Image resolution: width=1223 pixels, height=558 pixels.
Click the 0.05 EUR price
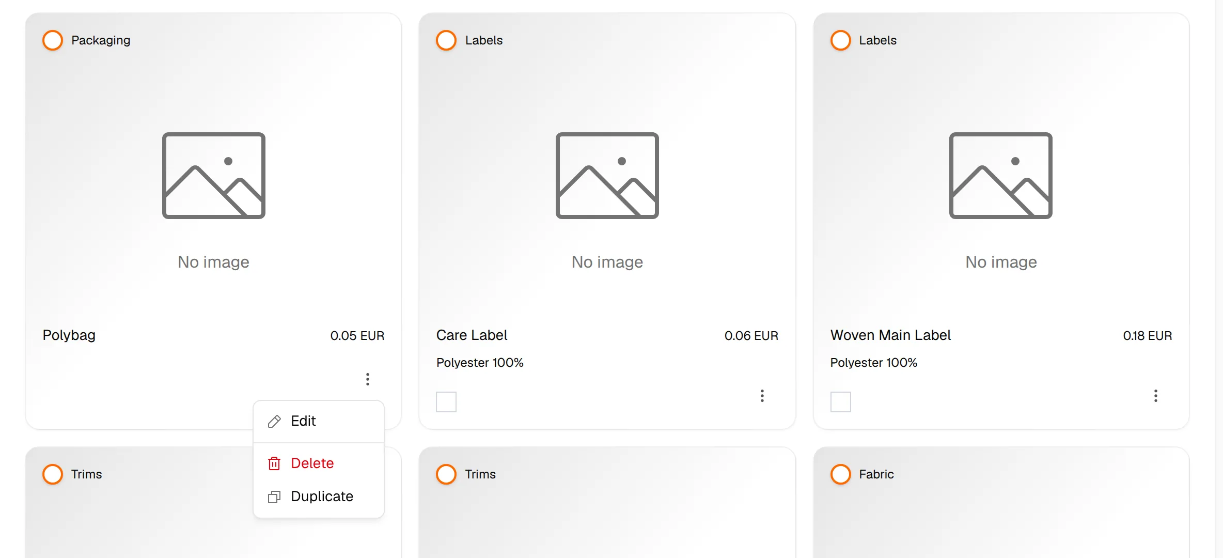[357, 336]
